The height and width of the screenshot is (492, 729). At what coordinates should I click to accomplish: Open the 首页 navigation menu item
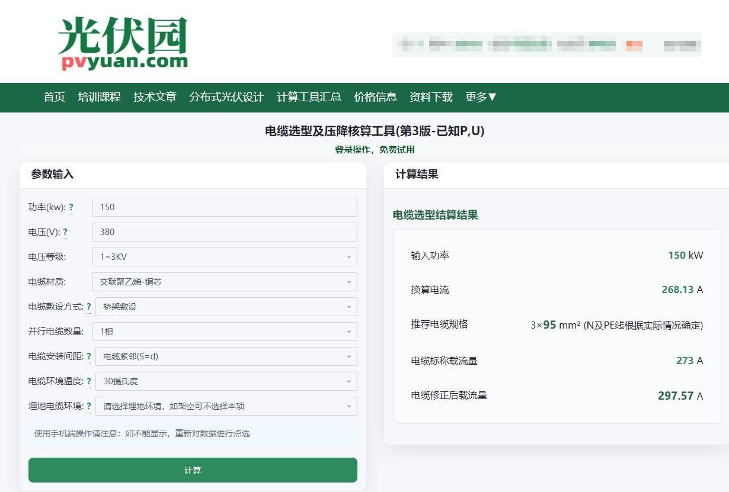click(55, 97)
